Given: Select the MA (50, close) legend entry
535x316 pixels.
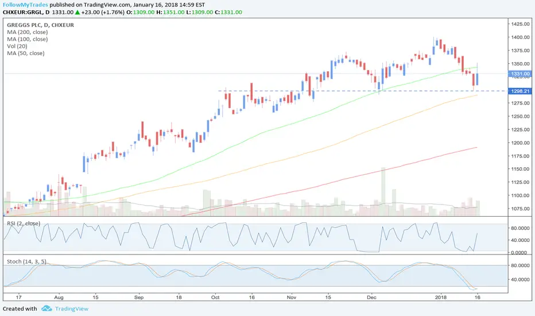Looking at the screenshot, I should (26, 53).
